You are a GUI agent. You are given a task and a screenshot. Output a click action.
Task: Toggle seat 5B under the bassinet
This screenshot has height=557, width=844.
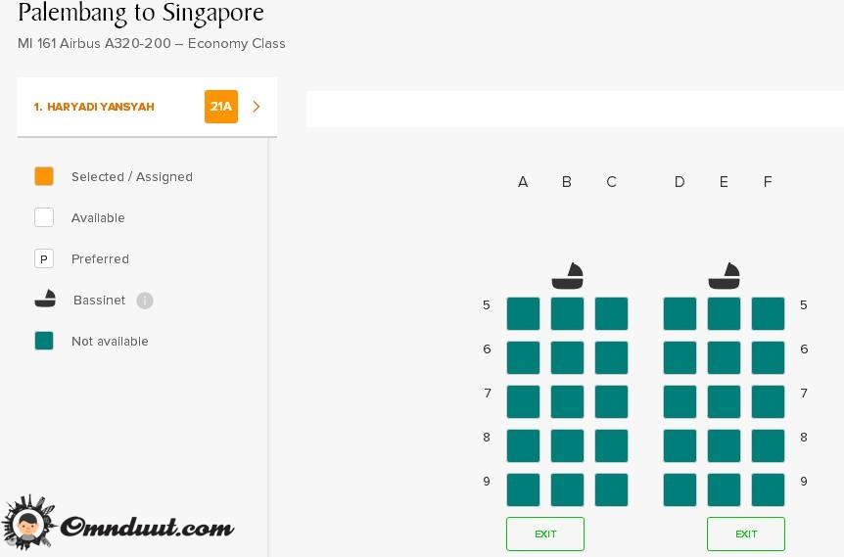coord(567,314)
